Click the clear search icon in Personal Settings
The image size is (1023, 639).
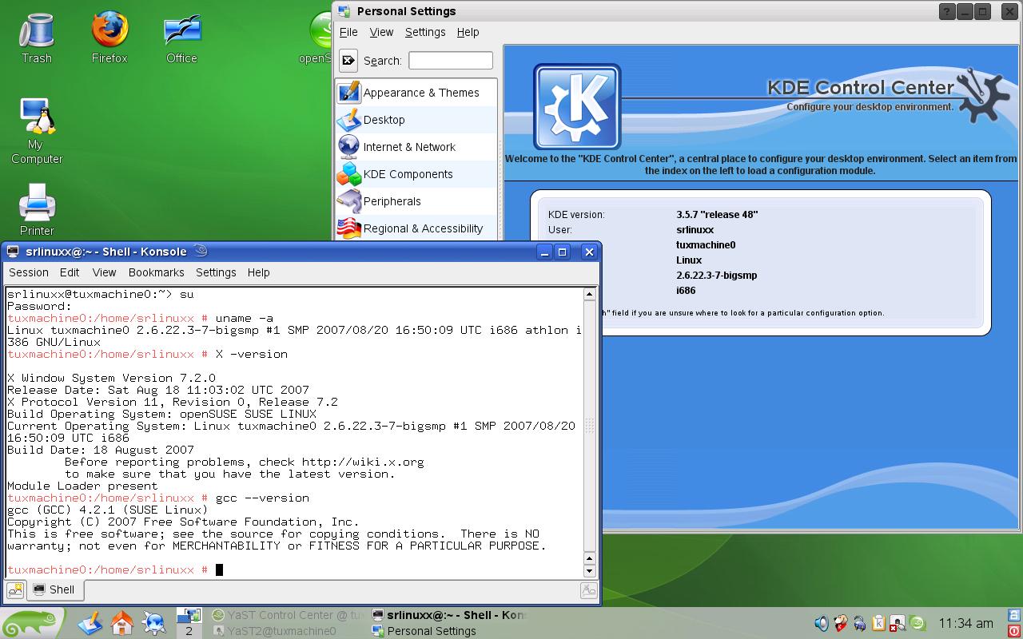348,61
